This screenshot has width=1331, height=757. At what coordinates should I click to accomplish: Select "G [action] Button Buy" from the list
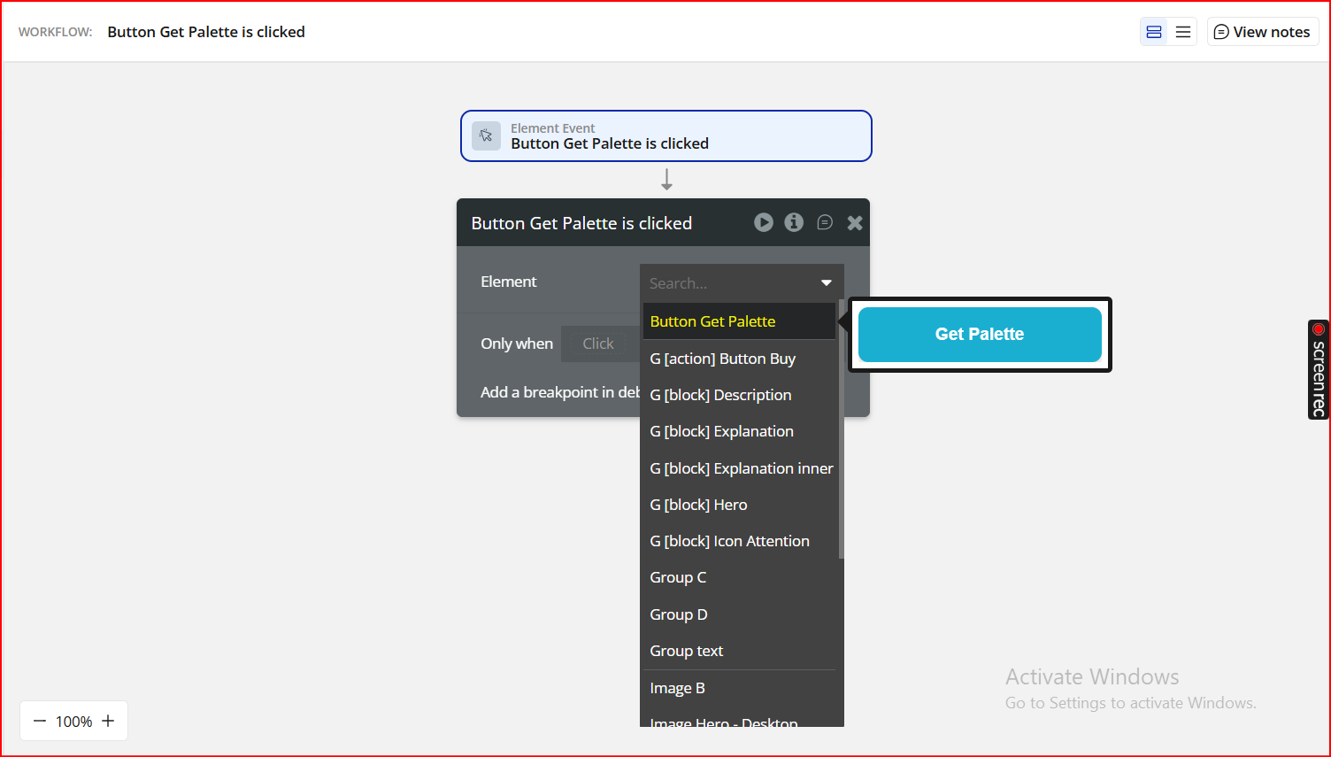[722, 359]
